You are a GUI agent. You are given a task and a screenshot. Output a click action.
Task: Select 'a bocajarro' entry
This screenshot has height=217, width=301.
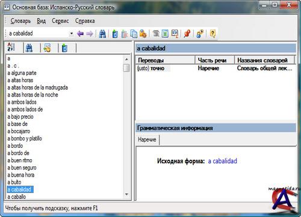pos(19,131)
